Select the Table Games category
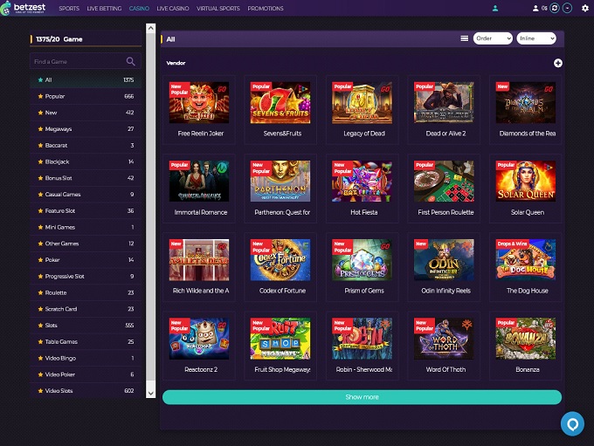Image resolution: width=594 pixels, height=446 pixels. pos(86,341)
